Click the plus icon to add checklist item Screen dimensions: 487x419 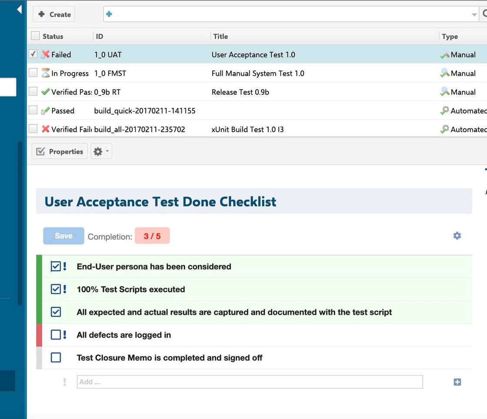tap(457, 382)
